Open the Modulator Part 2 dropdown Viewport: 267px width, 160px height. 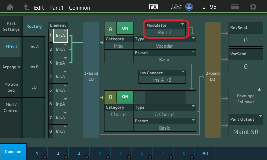click(165, 29)
